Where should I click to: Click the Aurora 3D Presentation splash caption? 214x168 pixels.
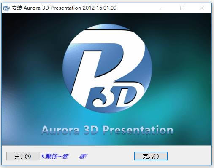click(x=107, y=130)
